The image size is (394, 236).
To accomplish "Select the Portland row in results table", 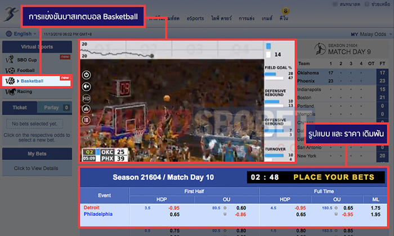I will tap(342, 106).
